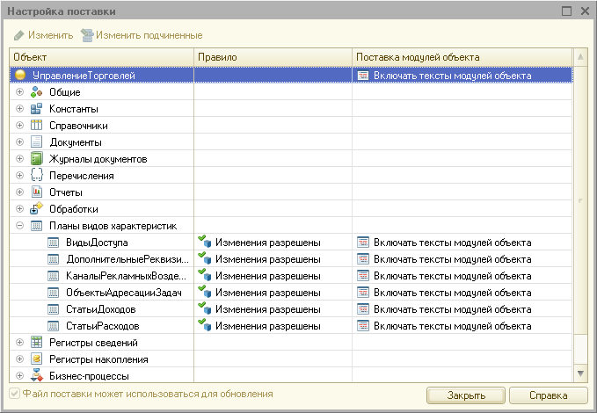The image size is (597, 413).
Task: Collapse the Планы видов характеристик node
Action: [20, 226]
